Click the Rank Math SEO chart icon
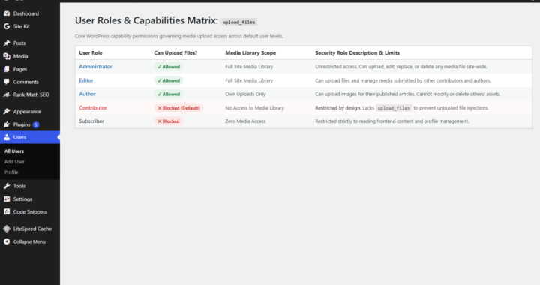The height and width of the screenshot is (285, 540). coord(7,94)
